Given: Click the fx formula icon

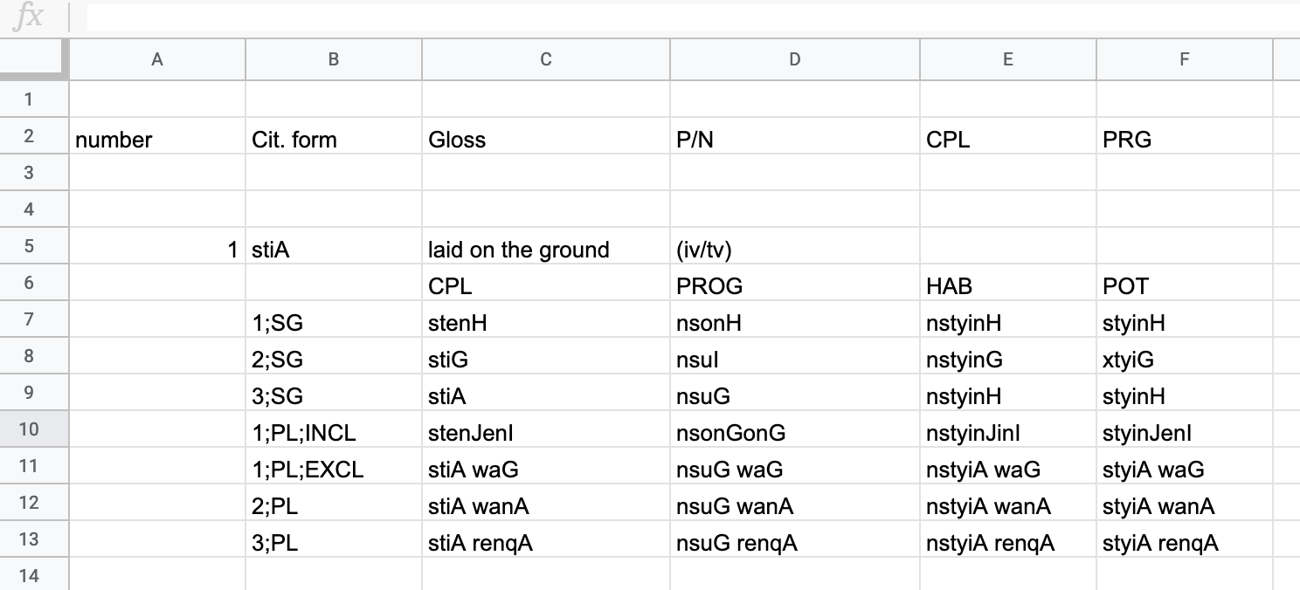Looking at the screenshot, I should click(x=28, y=17).
